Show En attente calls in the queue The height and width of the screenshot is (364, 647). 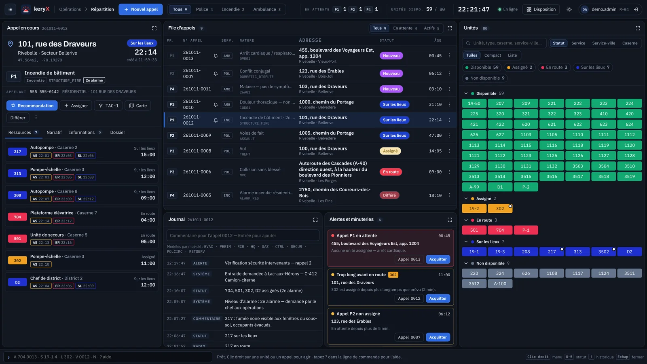pos(405,28)
